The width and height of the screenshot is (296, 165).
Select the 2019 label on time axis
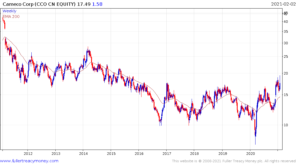click(x=223, y=153)
